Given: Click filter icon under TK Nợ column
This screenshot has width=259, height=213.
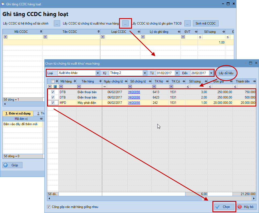Looking at the screenshot, I should tap(154, 86).
